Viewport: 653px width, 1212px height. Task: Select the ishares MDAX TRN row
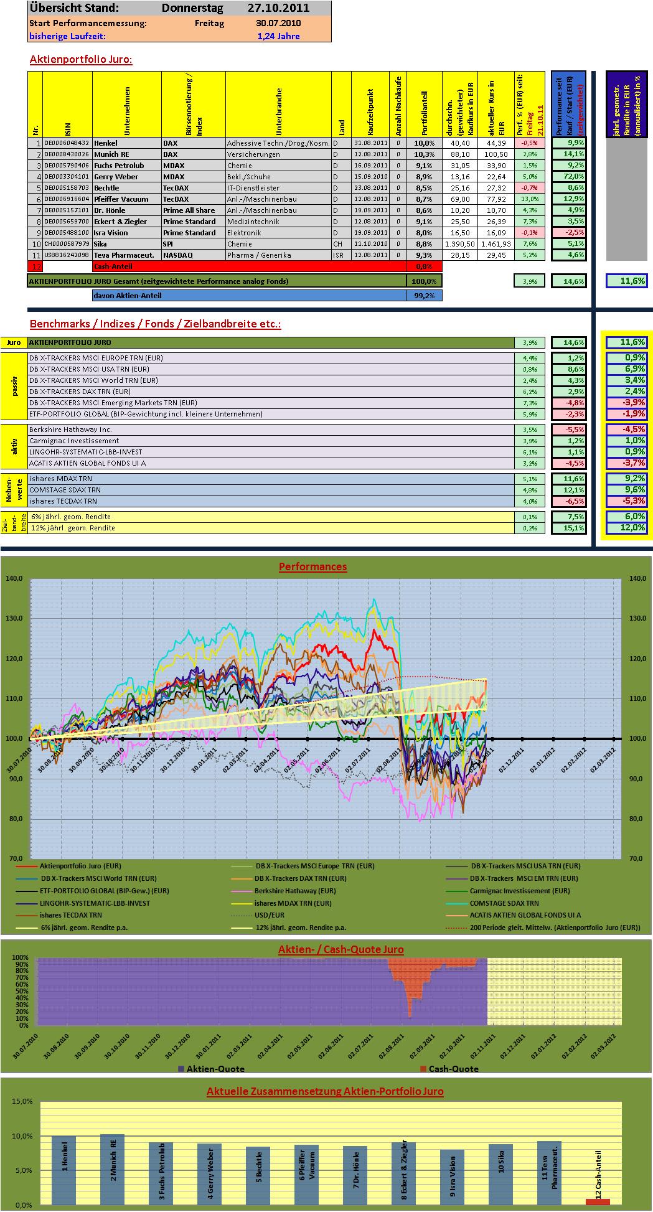(271, 479)
